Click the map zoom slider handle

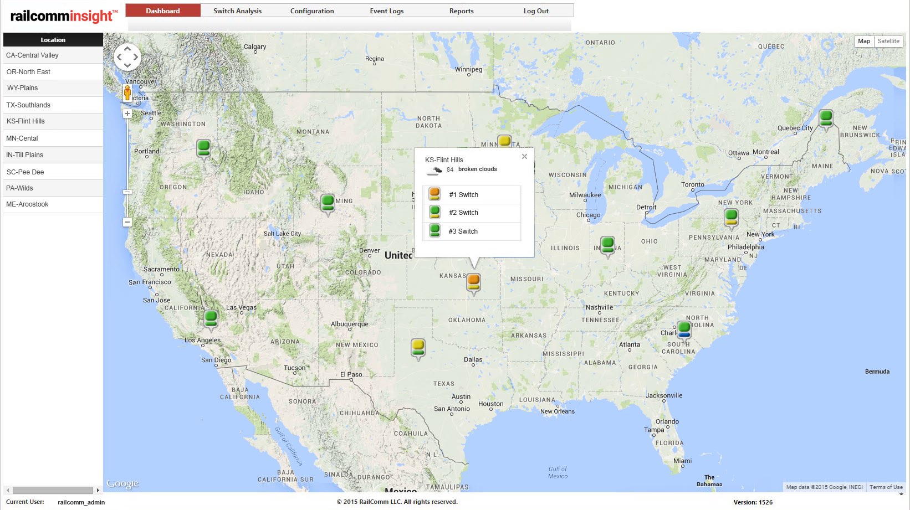(x=127, y=192)
